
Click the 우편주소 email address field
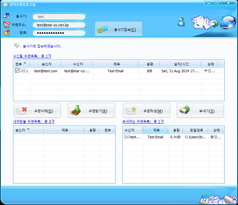point(59,25)
